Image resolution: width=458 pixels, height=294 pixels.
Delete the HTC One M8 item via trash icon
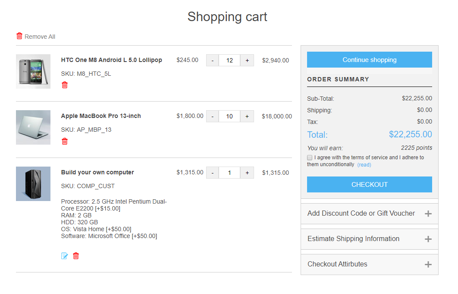click(x=65, y=85)
